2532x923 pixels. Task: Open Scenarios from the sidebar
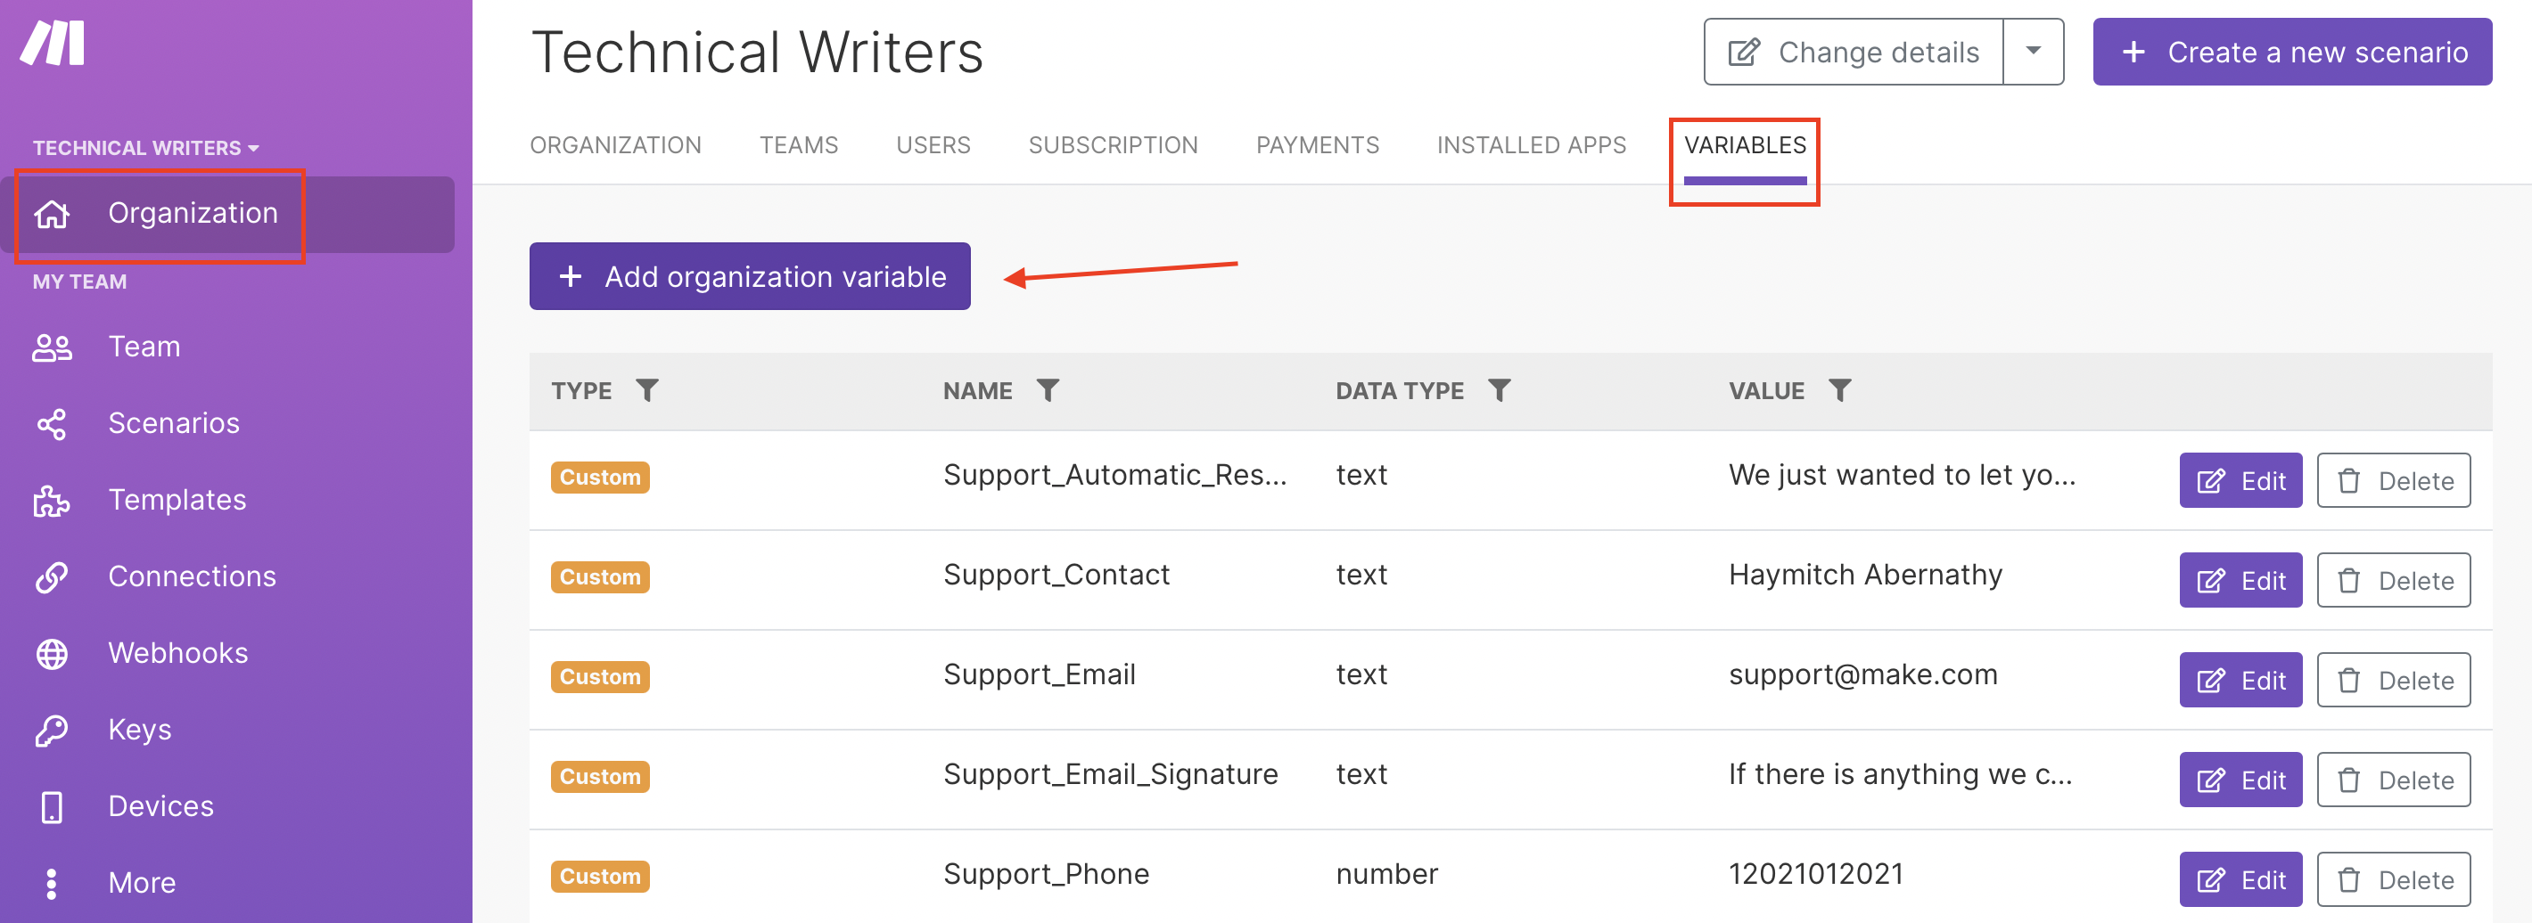[x=173, y=423]
